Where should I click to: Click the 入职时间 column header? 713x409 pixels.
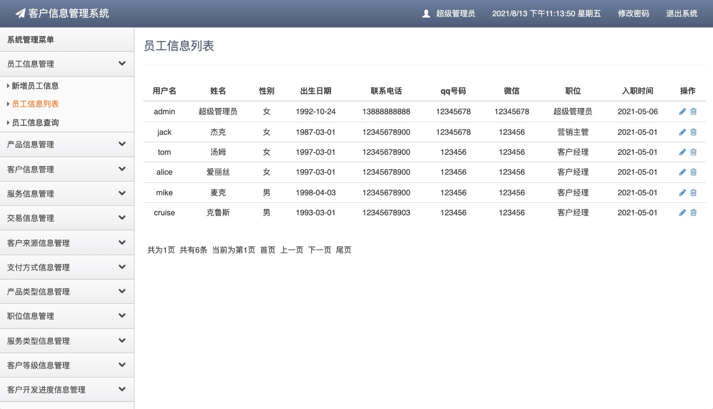tap(637, 91)
